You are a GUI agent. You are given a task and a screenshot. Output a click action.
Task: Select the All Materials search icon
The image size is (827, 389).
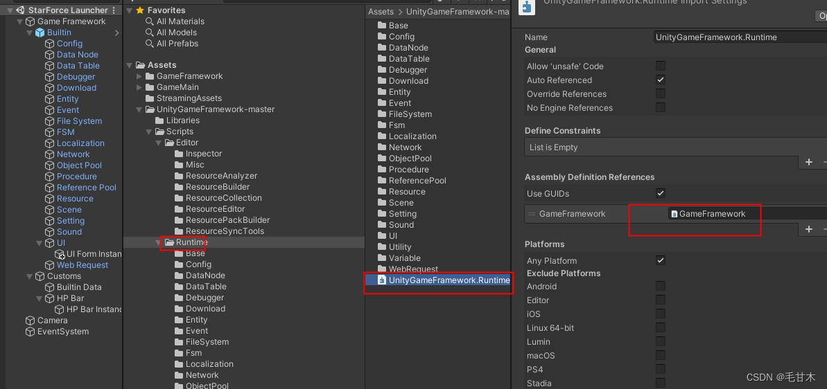click(150, 21)
